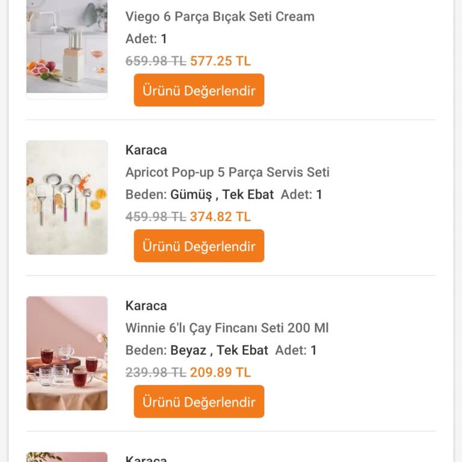
Task: Select the Beyaz, Tek Ebat size text
Action: (x=219, y=350)
